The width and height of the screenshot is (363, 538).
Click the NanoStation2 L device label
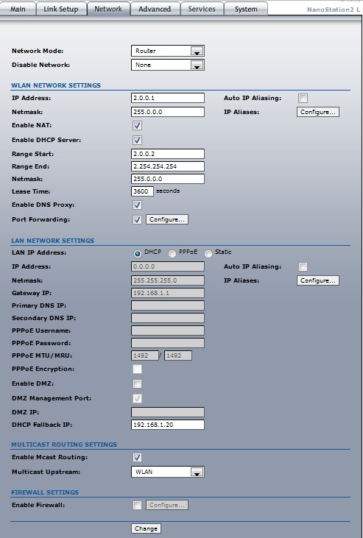(x=334, y=10)
